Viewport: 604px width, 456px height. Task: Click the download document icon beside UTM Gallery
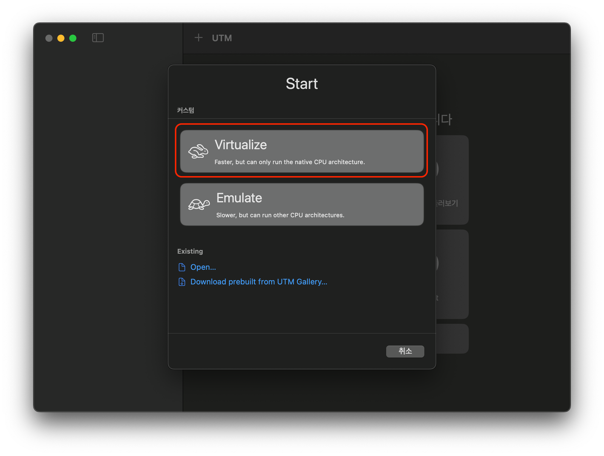182,282
